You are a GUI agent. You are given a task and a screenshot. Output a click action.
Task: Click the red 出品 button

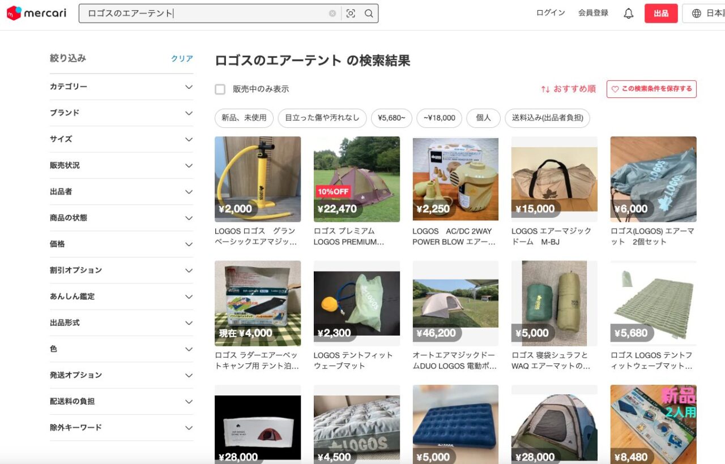pos(660,14)
